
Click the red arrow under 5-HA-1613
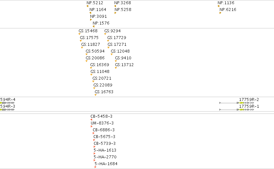point(94,154)
